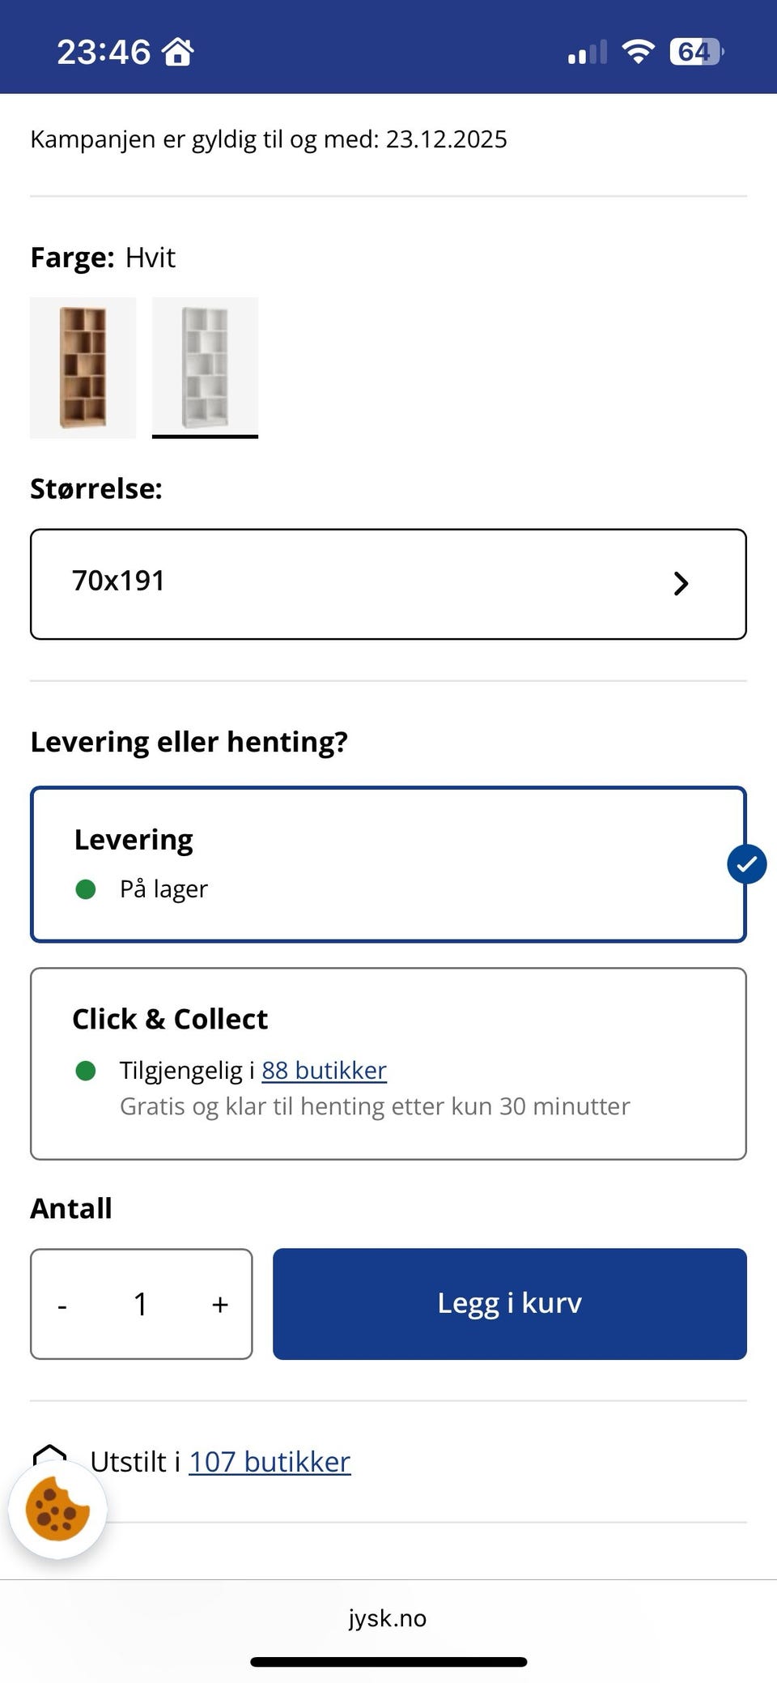Choose the oak wood bookshelf color

pos(83,367)
